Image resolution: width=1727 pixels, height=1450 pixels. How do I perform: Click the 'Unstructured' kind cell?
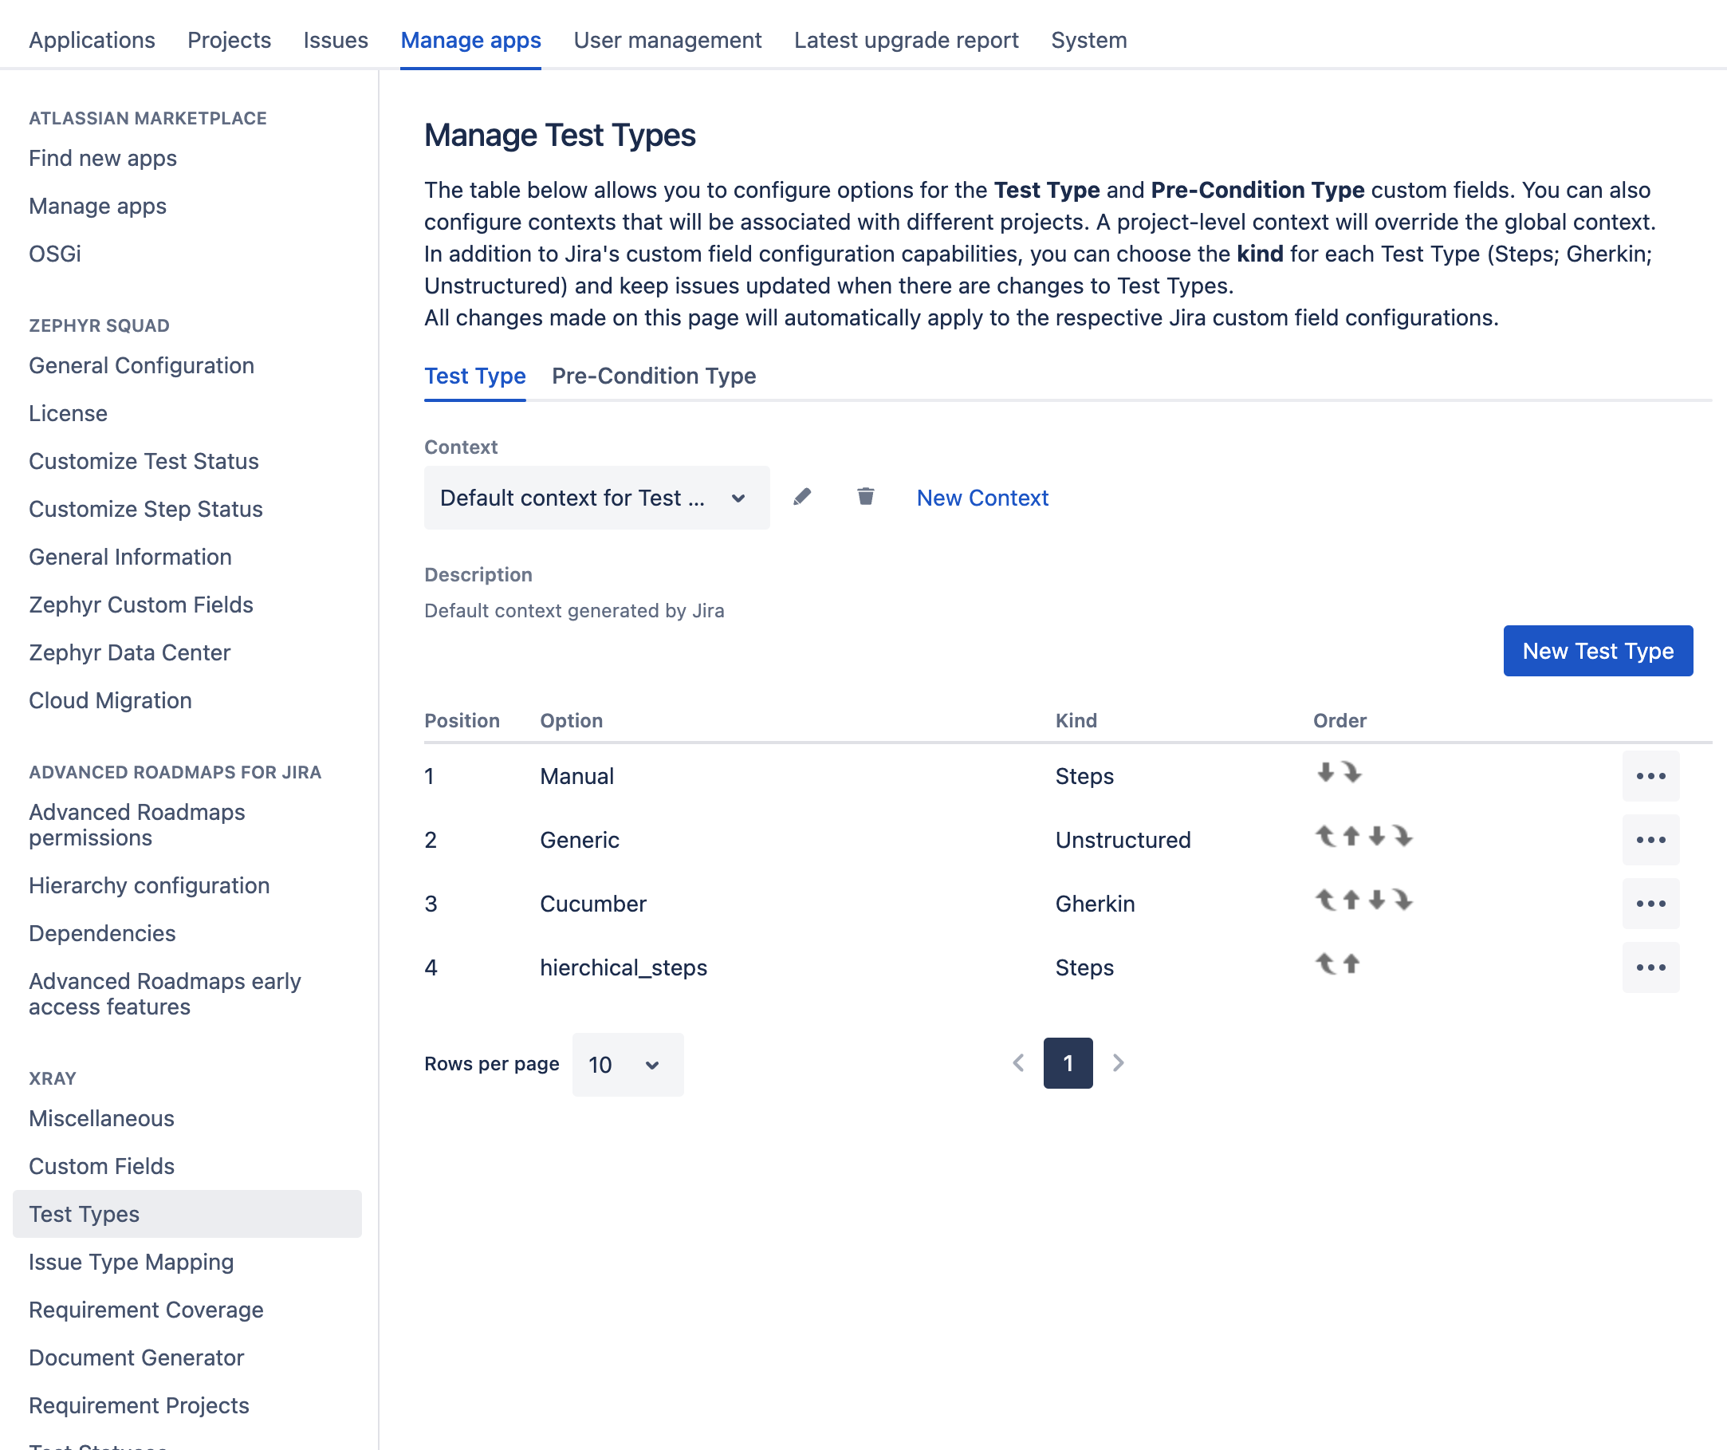click(x=1123, y=840)
